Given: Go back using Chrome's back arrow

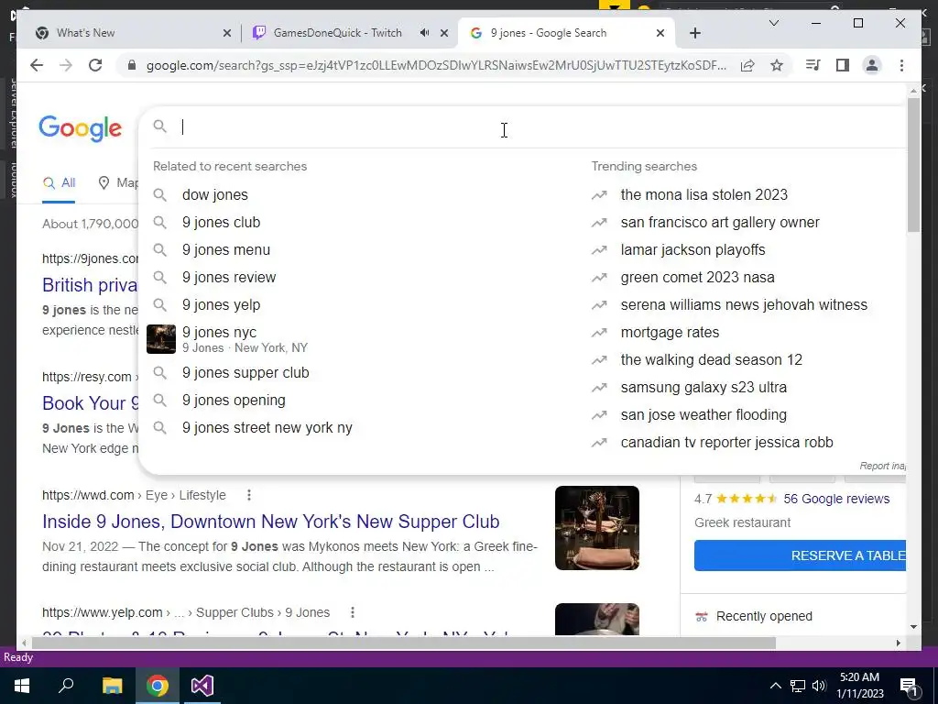Looking at the screenshot, I should [x=37, y=65].
